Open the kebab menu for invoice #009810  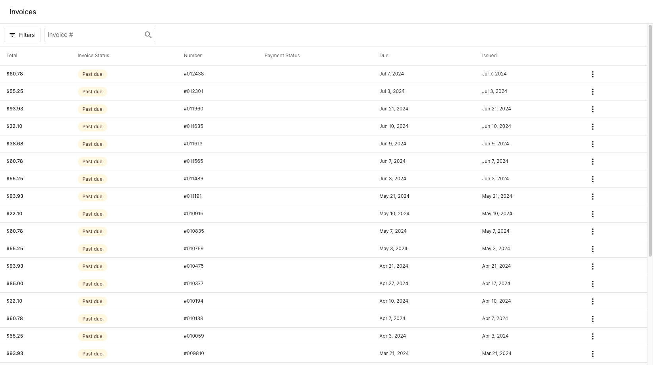(x=593, y=353)
